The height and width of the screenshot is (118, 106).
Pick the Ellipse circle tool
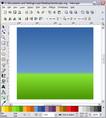[4, 48]
